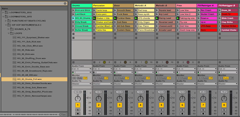Screen dimensions: 240x117
Task: Open Audio From dropdown on Free track
Action: click(x=186, y=69)
